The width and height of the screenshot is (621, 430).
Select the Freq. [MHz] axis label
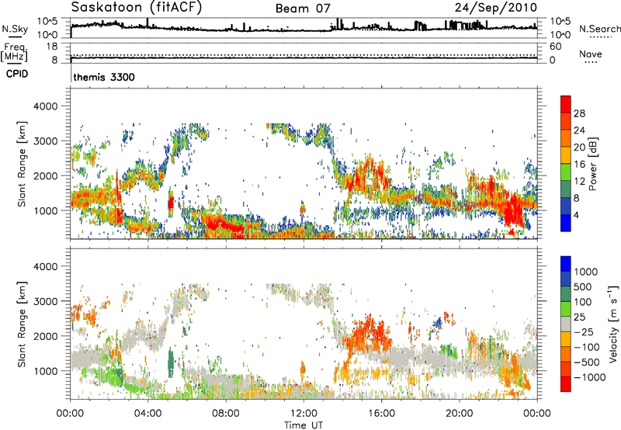[x=15, y=52]
